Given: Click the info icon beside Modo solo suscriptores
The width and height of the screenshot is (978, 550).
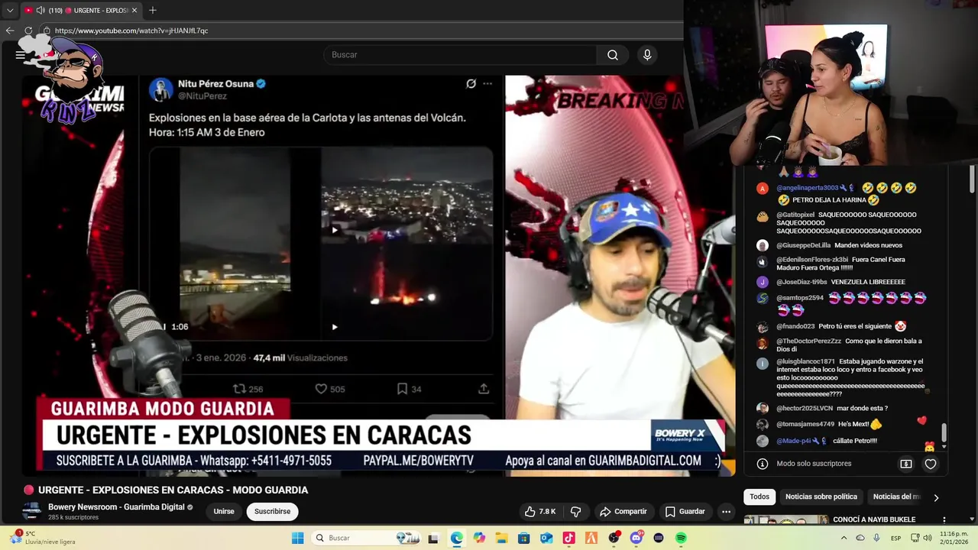Looking at the screenshot, I should pos(762,464).
